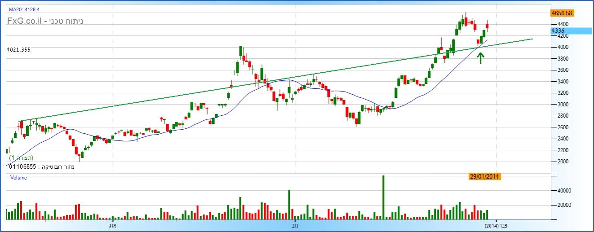
Task: Select the blue 4336 current price tag
Action: pos(571,31)
